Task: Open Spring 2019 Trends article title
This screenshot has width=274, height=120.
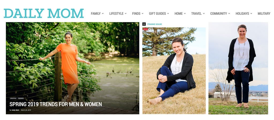Action: (x=56, y=104)
